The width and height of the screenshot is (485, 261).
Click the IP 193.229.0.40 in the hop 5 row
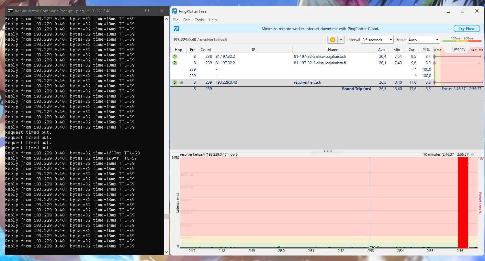[x=226, y=82]
